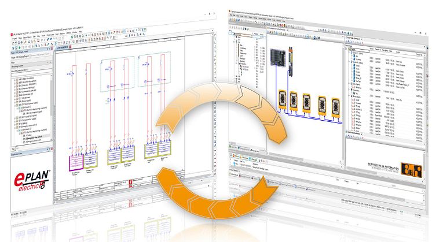
Task: Close the Software tab in Automation Studio right panel
Action: [361, 39]
